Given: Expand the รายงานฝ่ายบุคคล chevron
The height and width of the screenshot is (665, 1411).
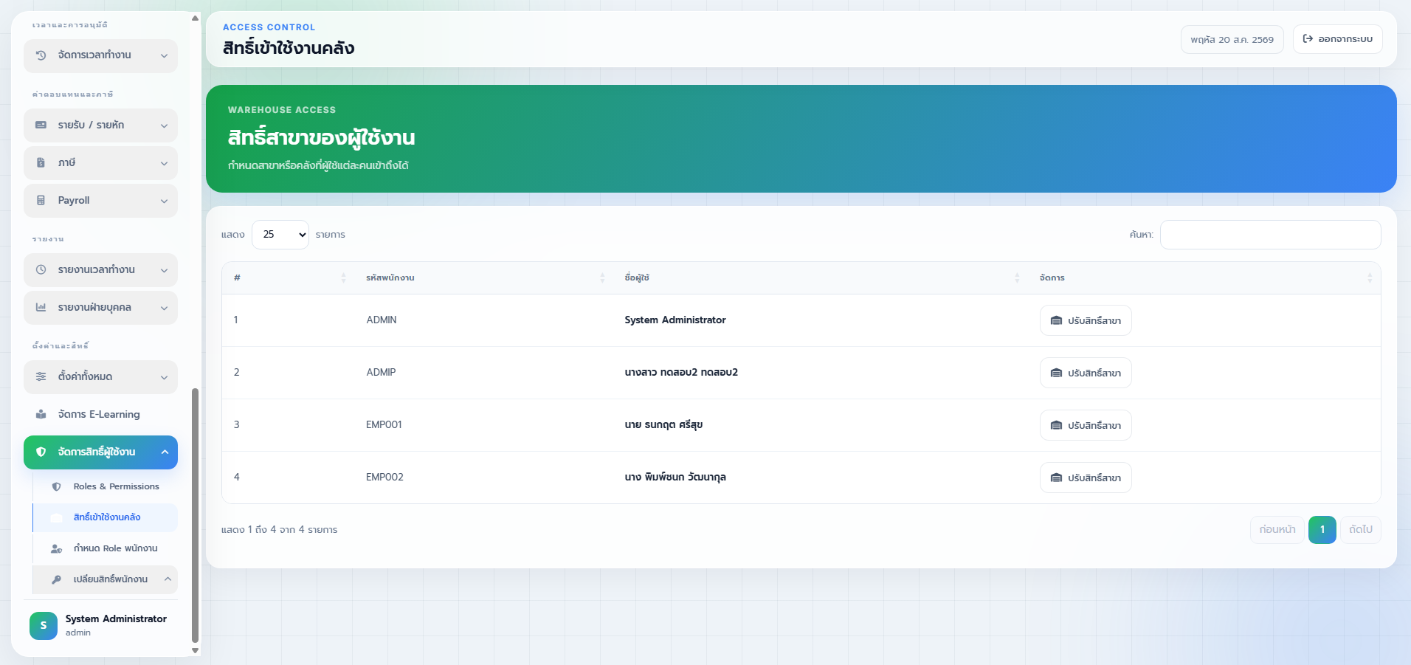Looking at the screenshot, I should tap(164, 309).
